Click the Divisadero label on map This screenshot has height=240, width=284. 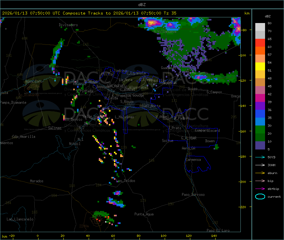coord(68,25)
